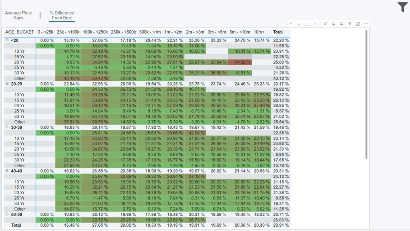Collapse the 20-29 age bucket row
The height and width of the screenshot is (231, 410).
7,84
